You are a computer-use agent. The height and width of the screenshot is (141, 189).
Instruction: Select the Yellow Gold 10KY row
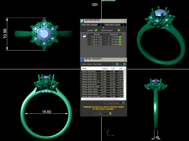click(x=102, y=74)
